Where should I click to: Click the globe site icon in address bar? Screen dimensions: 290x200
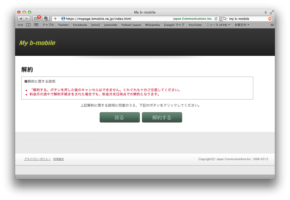[x=63, y=19]
